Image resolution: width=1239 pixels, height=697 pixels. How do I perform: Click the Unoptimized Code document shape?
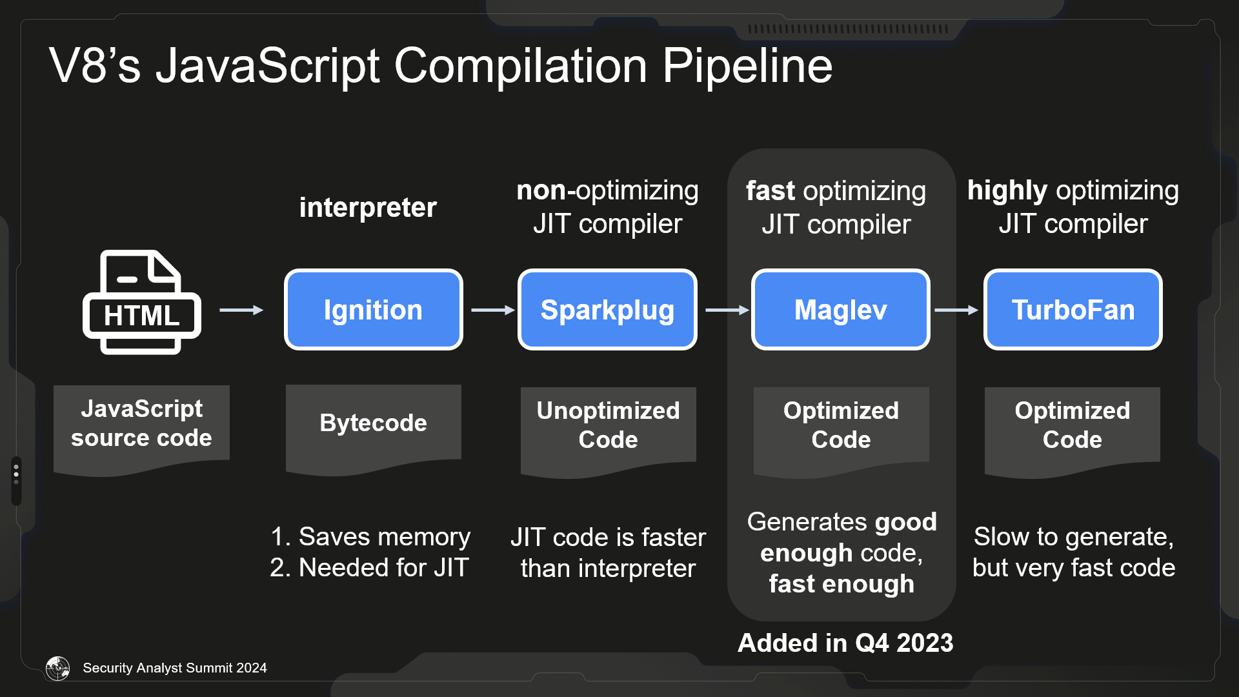coord(609,432)
